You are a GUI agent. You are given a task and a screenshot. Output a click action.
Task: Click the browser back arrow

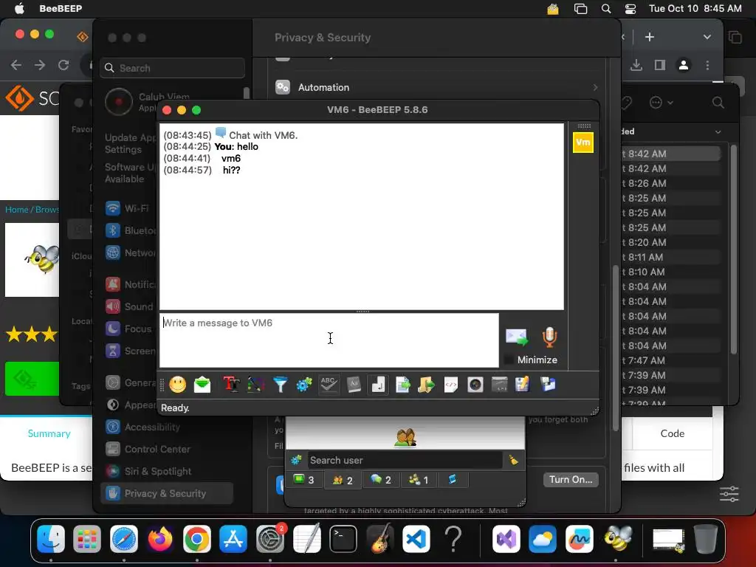[16, 65]
